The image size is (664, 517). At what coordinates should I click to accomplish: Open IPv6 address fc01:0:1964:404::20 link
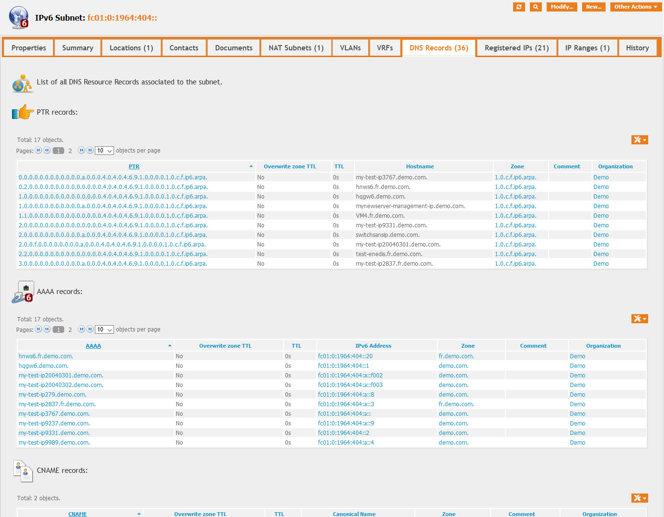click(x=345, y=356)
